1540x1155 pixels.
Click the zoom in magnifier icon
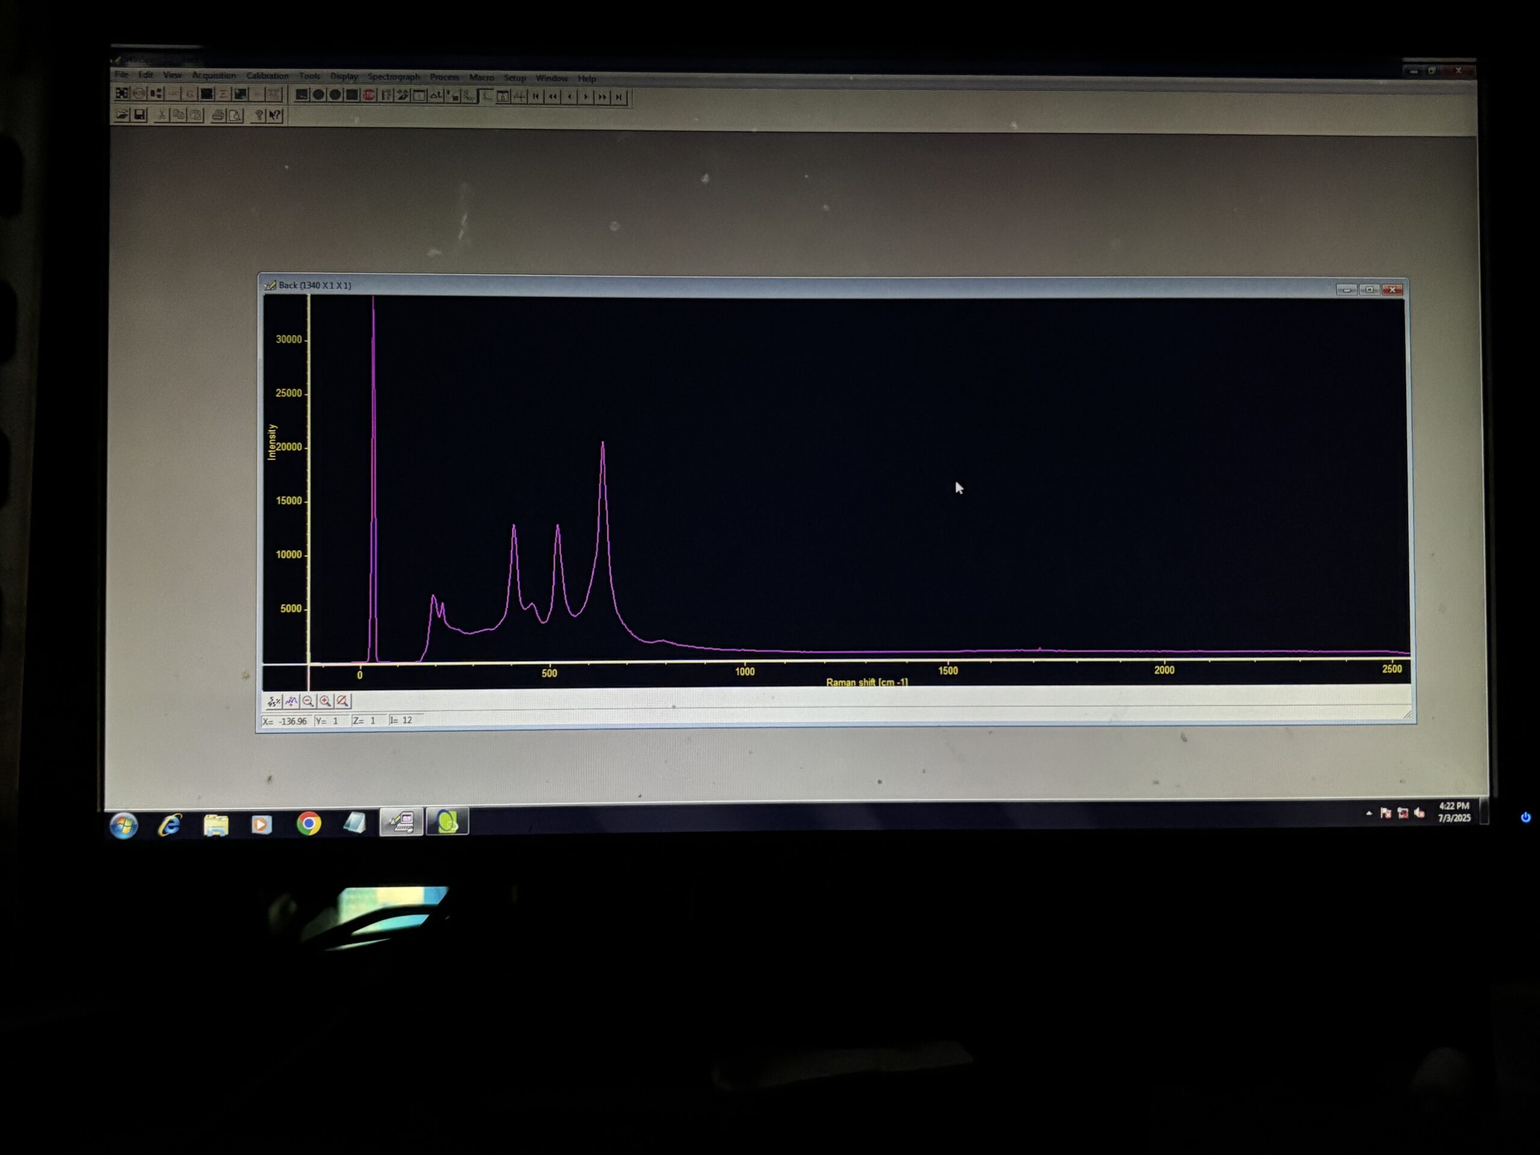tap(326, 702)
